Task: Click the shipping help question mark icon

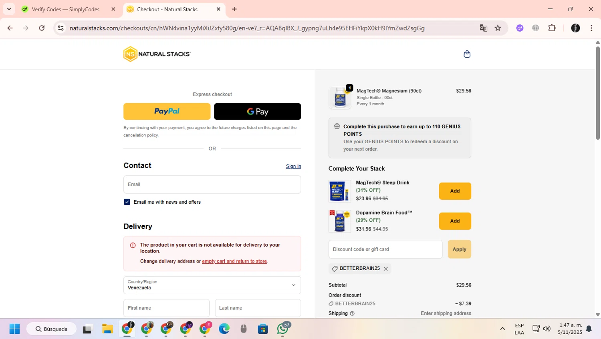Action: pyautogui.click(x=352, y=313)
